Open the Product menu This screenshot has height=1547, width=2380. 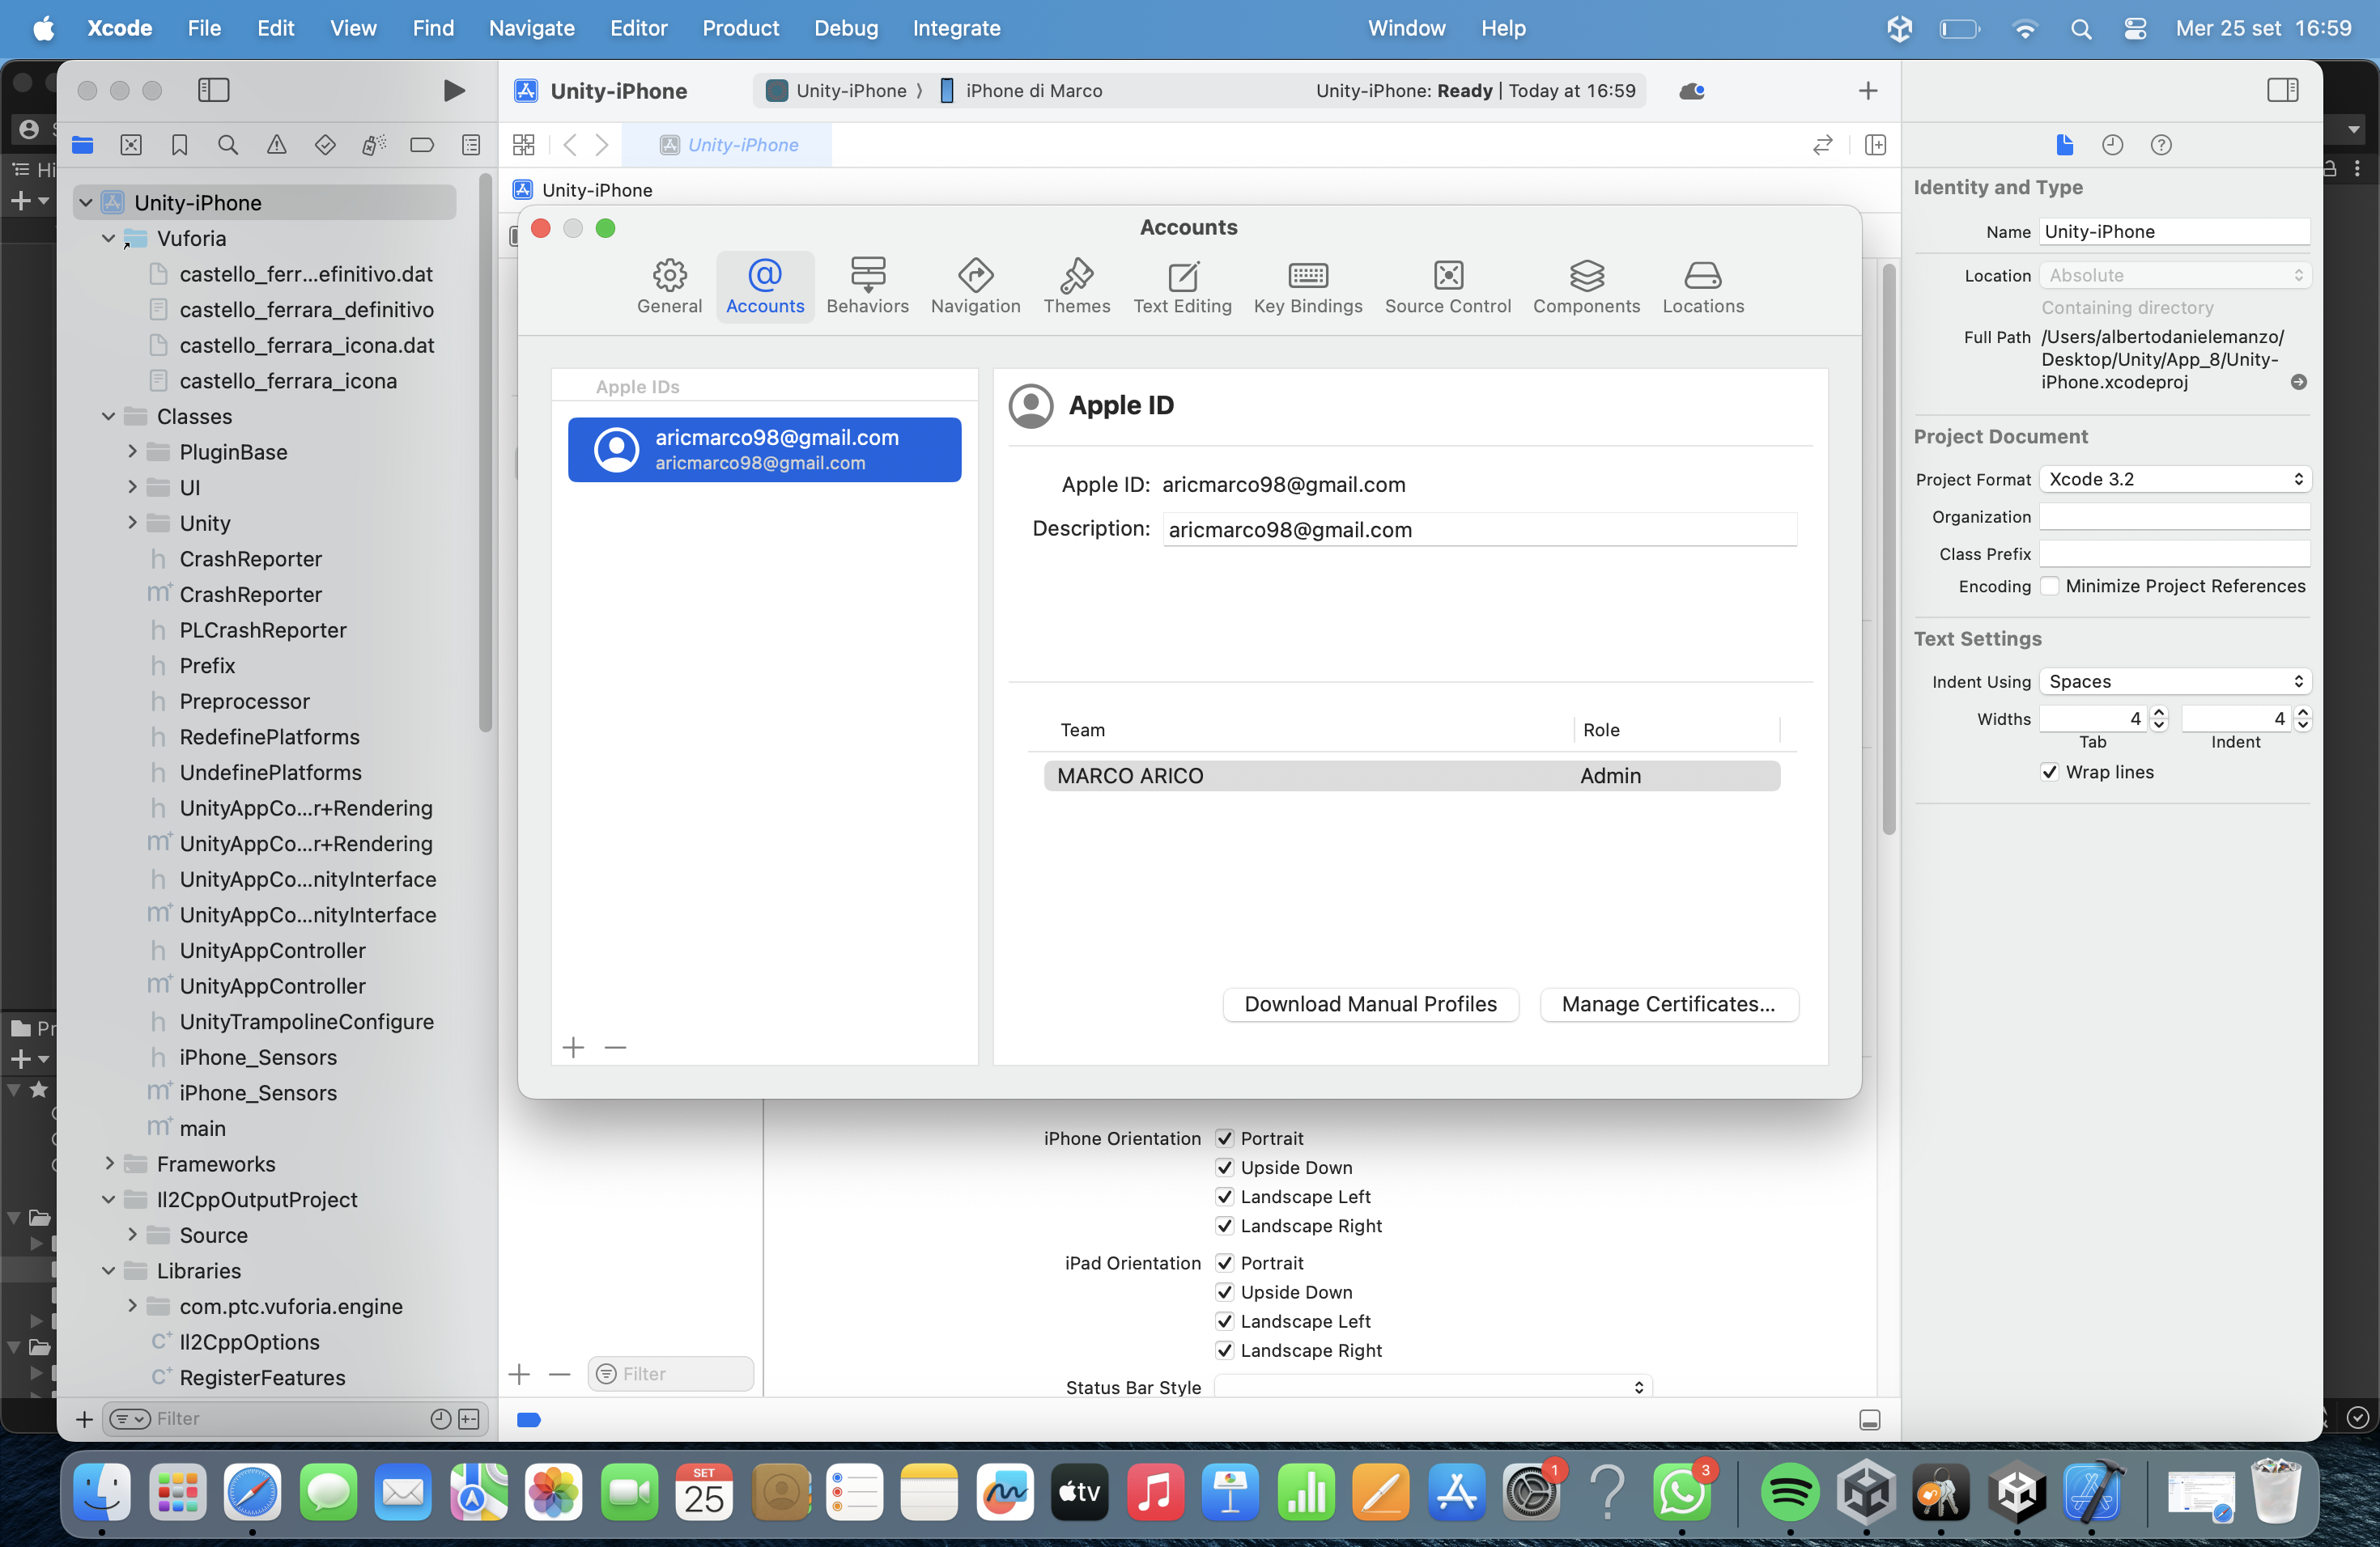tap(740, 28)
